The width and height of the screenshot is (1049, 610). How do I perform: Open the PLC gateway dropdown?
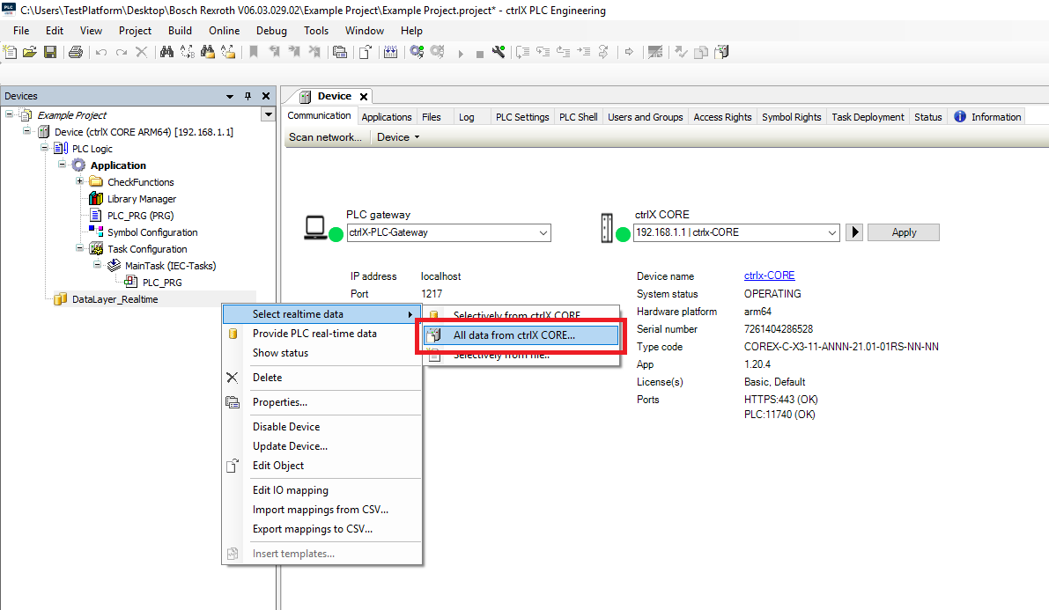coord(543,233)
